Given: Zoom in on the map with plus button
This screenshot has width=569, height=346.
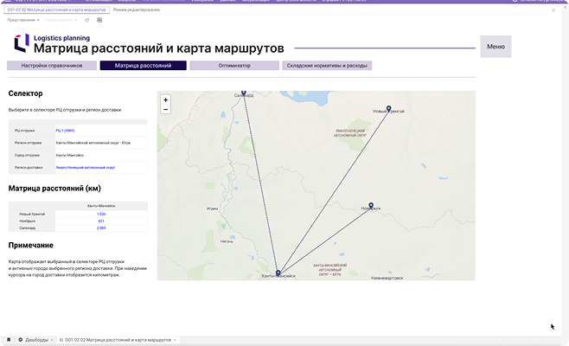Looking at the screenshot, I should [x=165, y=100].
